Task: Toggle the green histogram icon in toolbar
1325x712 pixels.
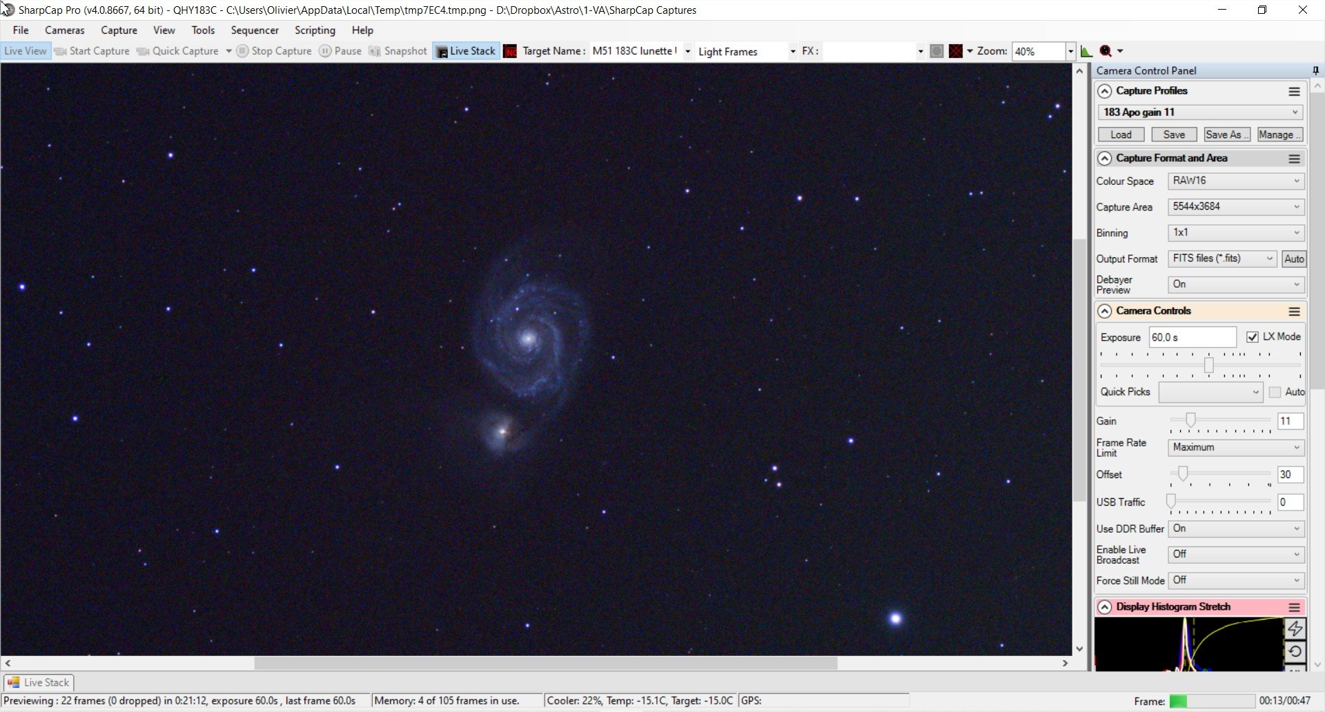Action: pyautogui.click(x=1086, y=51)
